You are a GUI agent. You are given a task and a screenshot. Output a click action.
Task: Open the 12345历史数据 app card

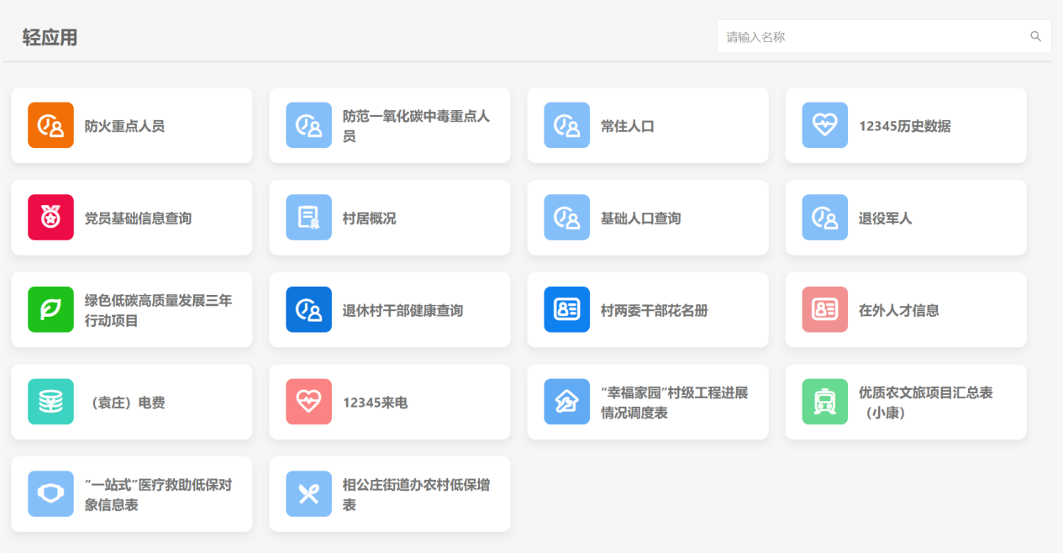(x=905, y=125)
